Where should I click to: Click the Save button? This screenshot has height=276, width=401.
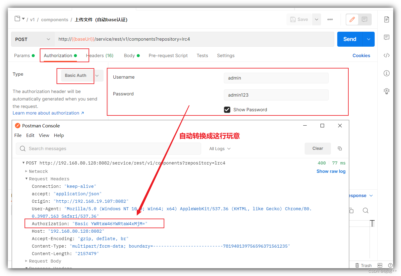coord(299,19)
